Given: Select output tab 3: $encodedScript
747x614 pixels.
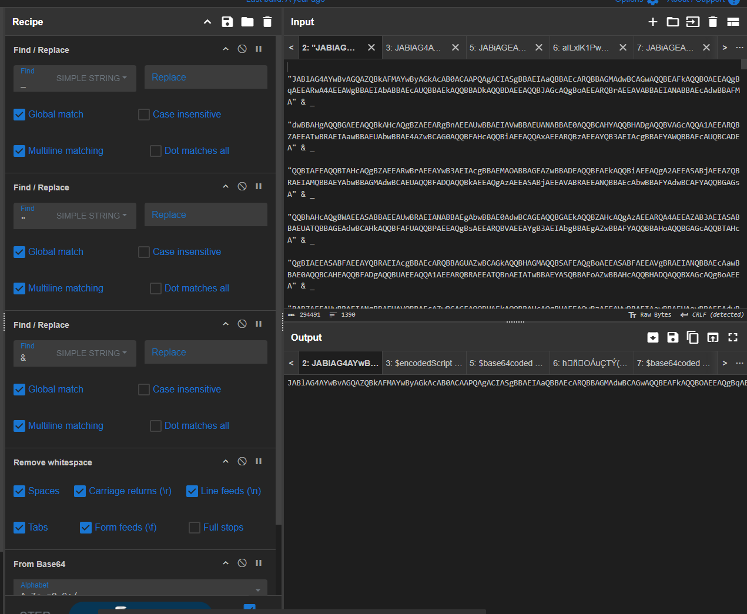Looking at the screenshot, I should click(x=423, y=363).
